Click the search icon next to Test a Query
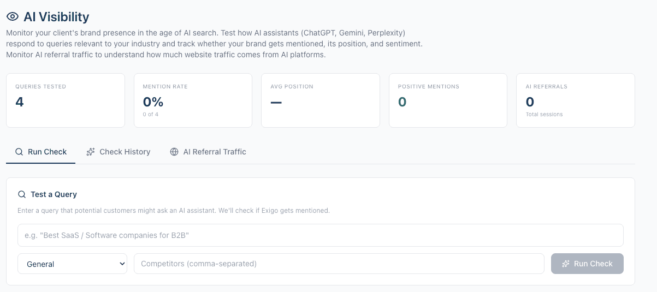The width and height of the screenshot is (657, 292). pos(22,194)
